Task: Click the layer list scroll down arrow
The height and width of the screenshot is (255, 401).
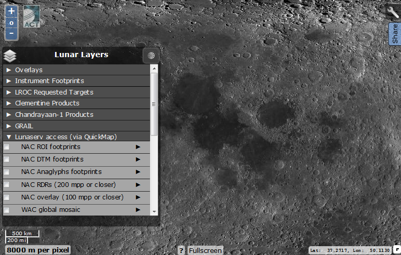Action: [154, 211]
